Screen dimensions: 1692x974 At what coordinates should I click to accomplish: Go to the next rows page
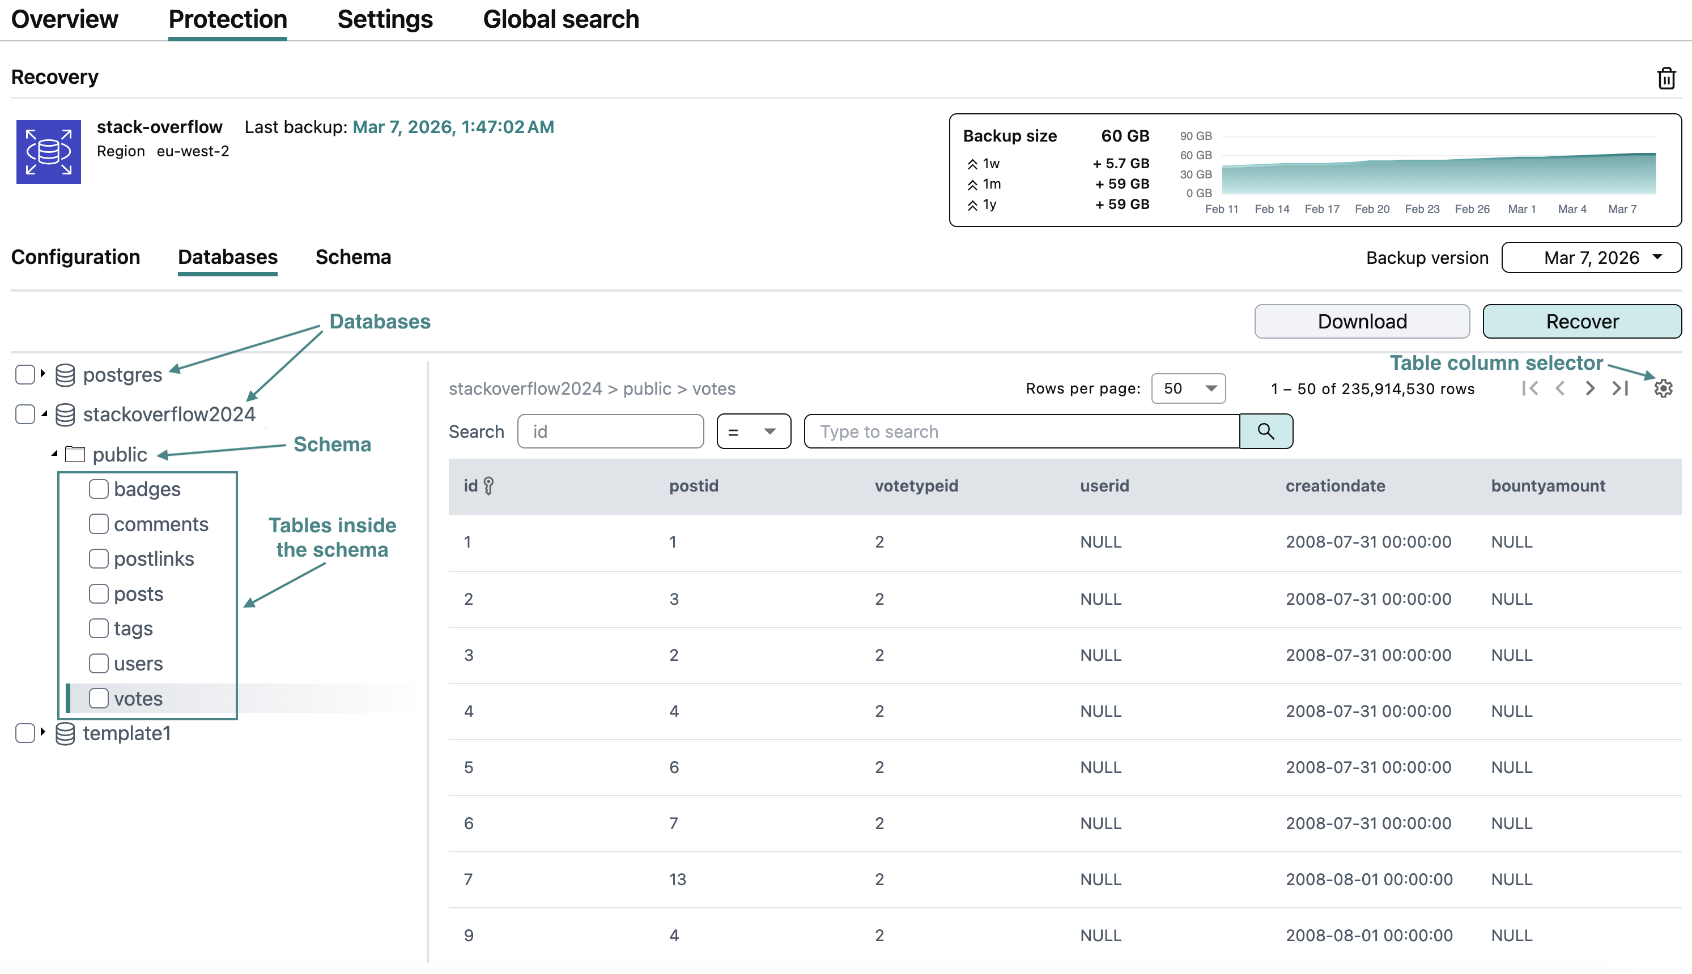pos(1590,388)
